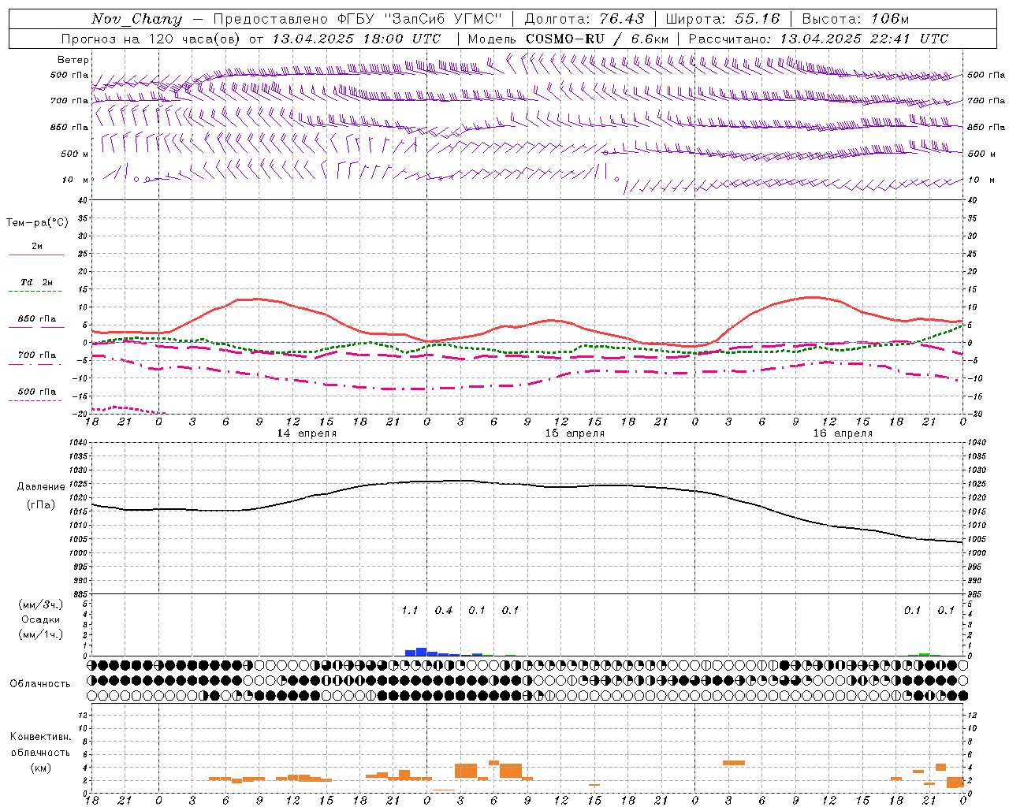1009x807 pixels.
Task: Click the solid red 2м legend line sample
Action: coord(36,255)
